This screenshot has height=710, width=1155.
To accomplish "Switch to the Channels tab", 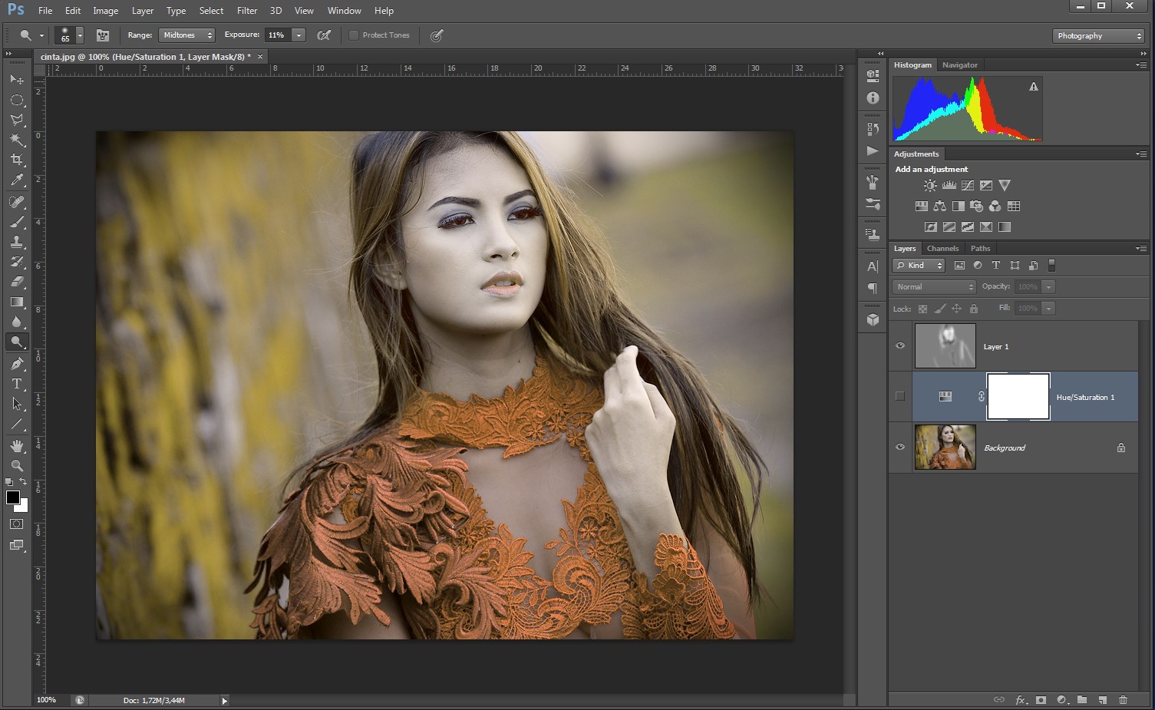I will [942, 249].
